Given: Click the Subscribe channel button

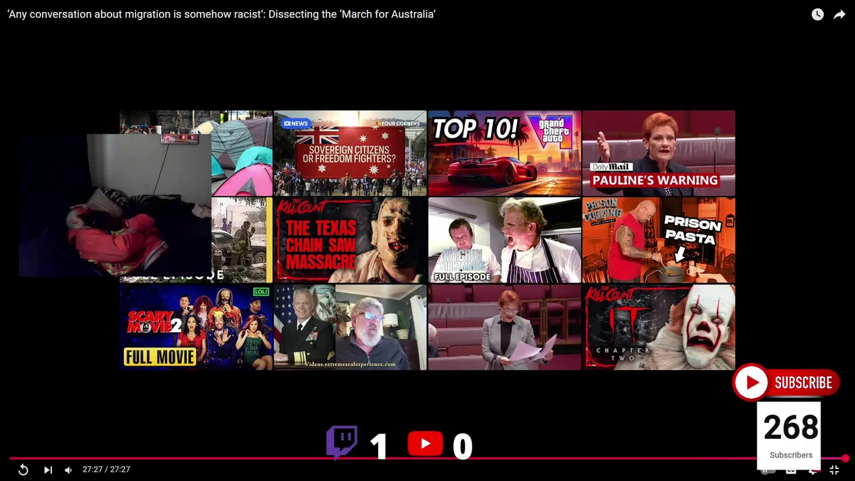Looking at the screenshot, I should click(x=786, y=382).
